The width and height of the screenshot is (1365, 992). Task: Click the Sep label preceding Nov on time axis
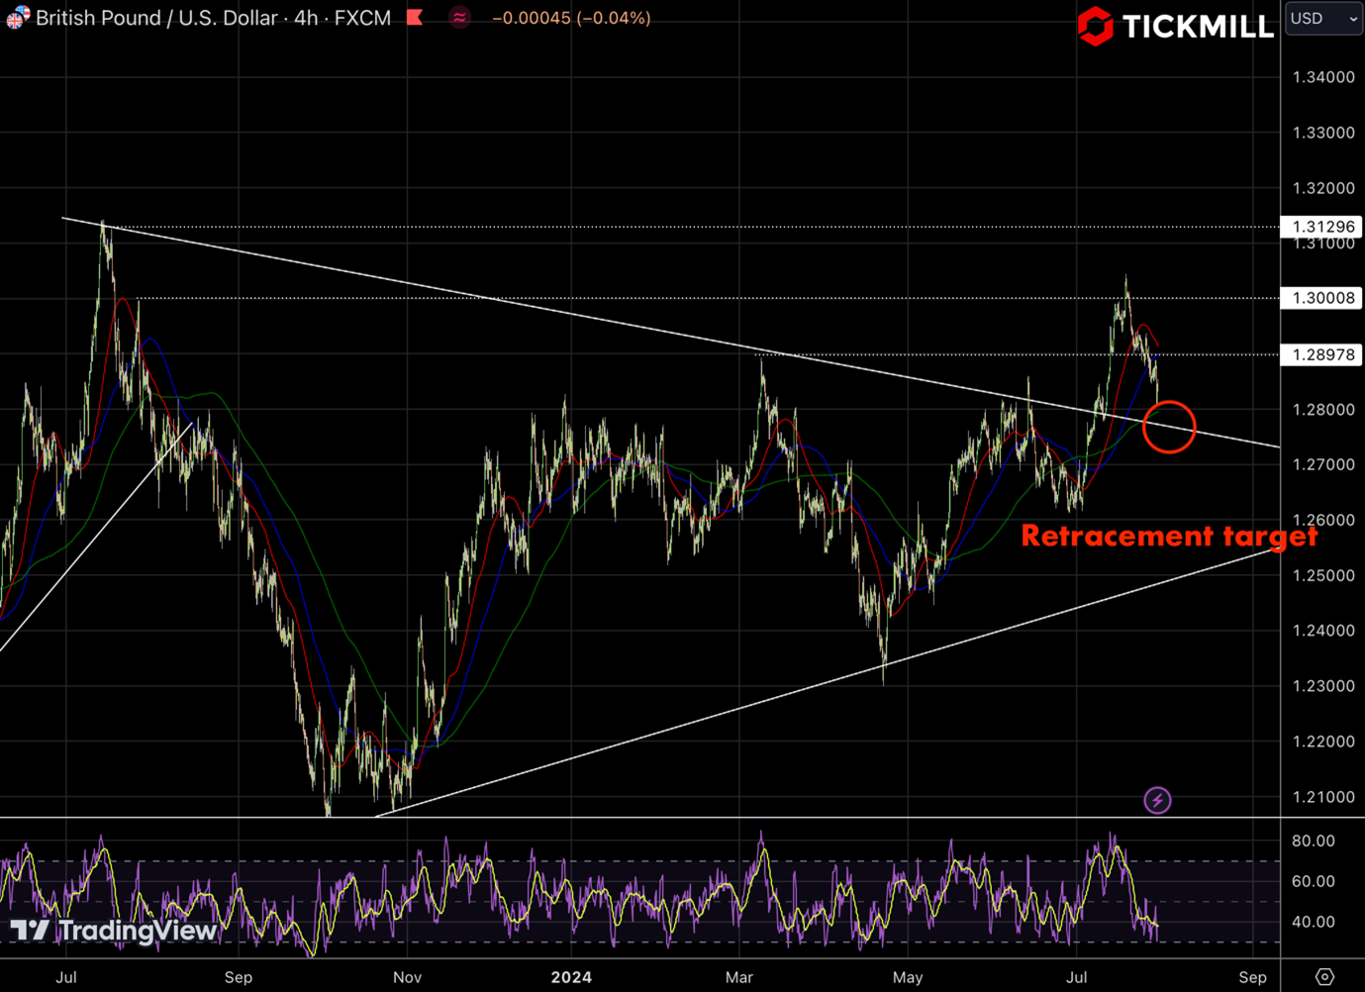pyautogui.click(x=239, y=977)
